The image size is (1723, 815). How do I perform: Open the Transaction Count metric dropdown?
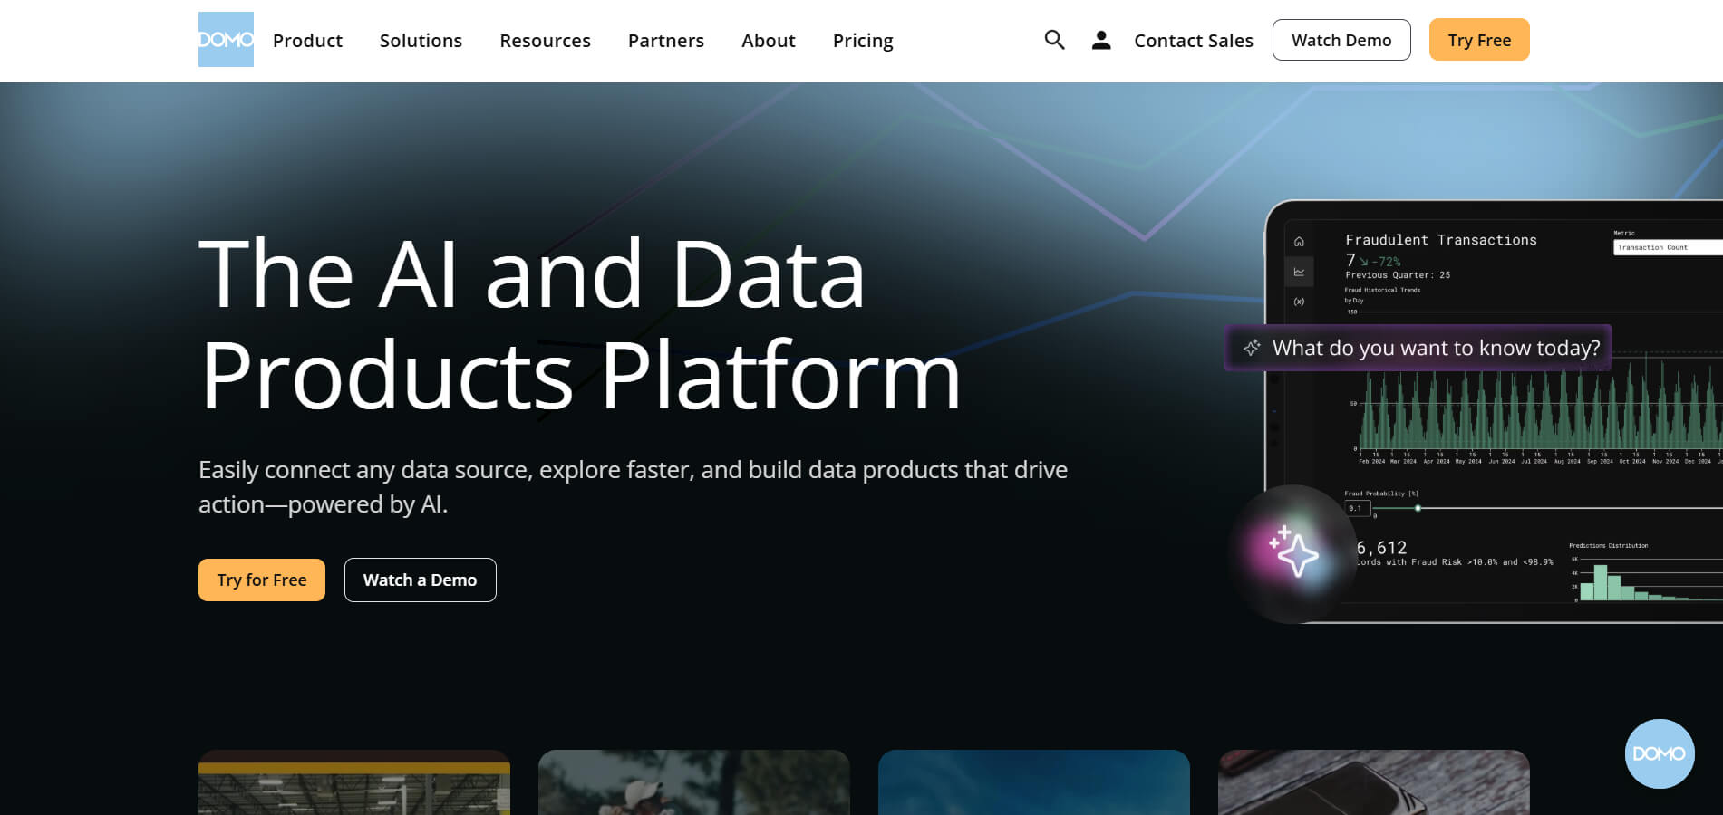pos(1666,247)
